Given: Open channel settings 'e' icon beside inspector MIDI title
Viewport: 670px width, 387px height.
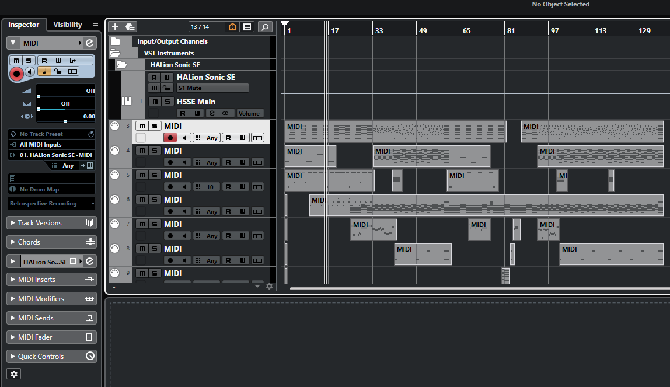Looking at the screenshot, I should pos(89,43).
